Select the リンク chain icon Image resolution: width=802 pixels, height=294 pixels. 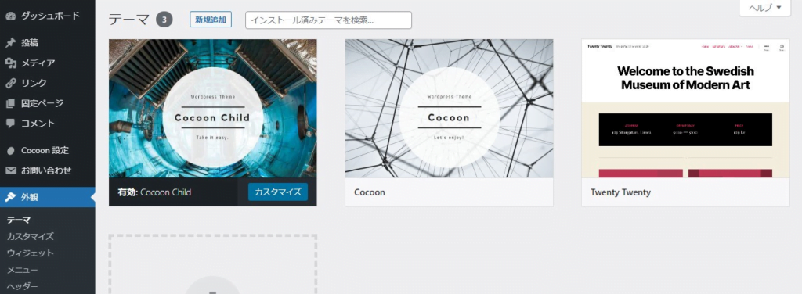[11, 83]
